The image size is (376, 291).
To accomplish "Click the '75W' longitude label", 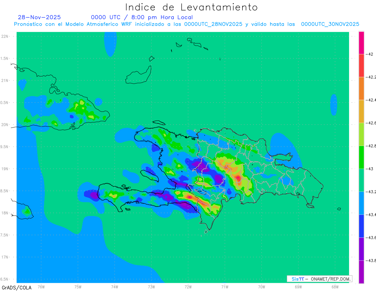I will pyautogui.click(x=78, y=287).
